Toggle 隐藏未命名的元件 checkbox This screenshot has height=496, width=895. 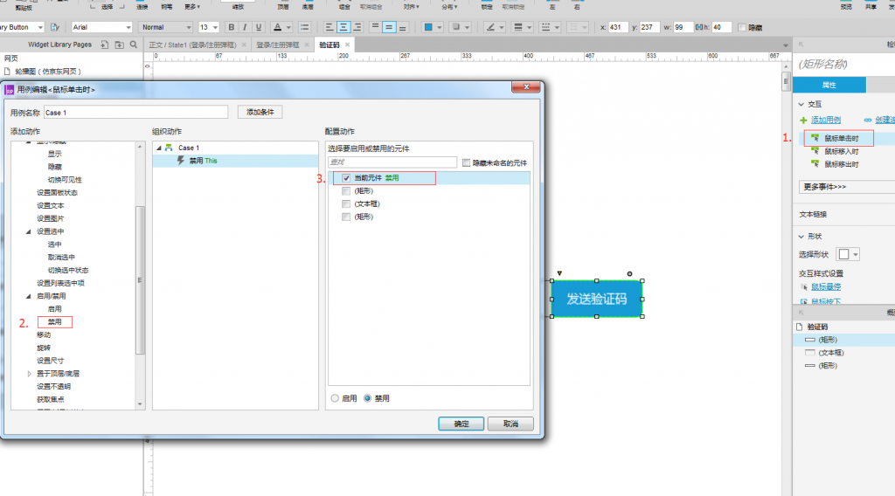[x=467, y=163]
